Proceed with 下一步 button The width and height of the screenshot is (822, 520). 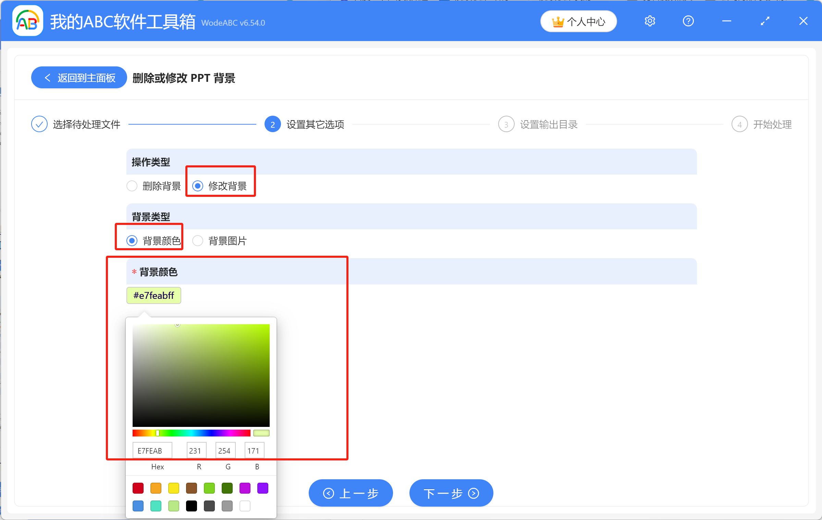[x=451, y=493]
